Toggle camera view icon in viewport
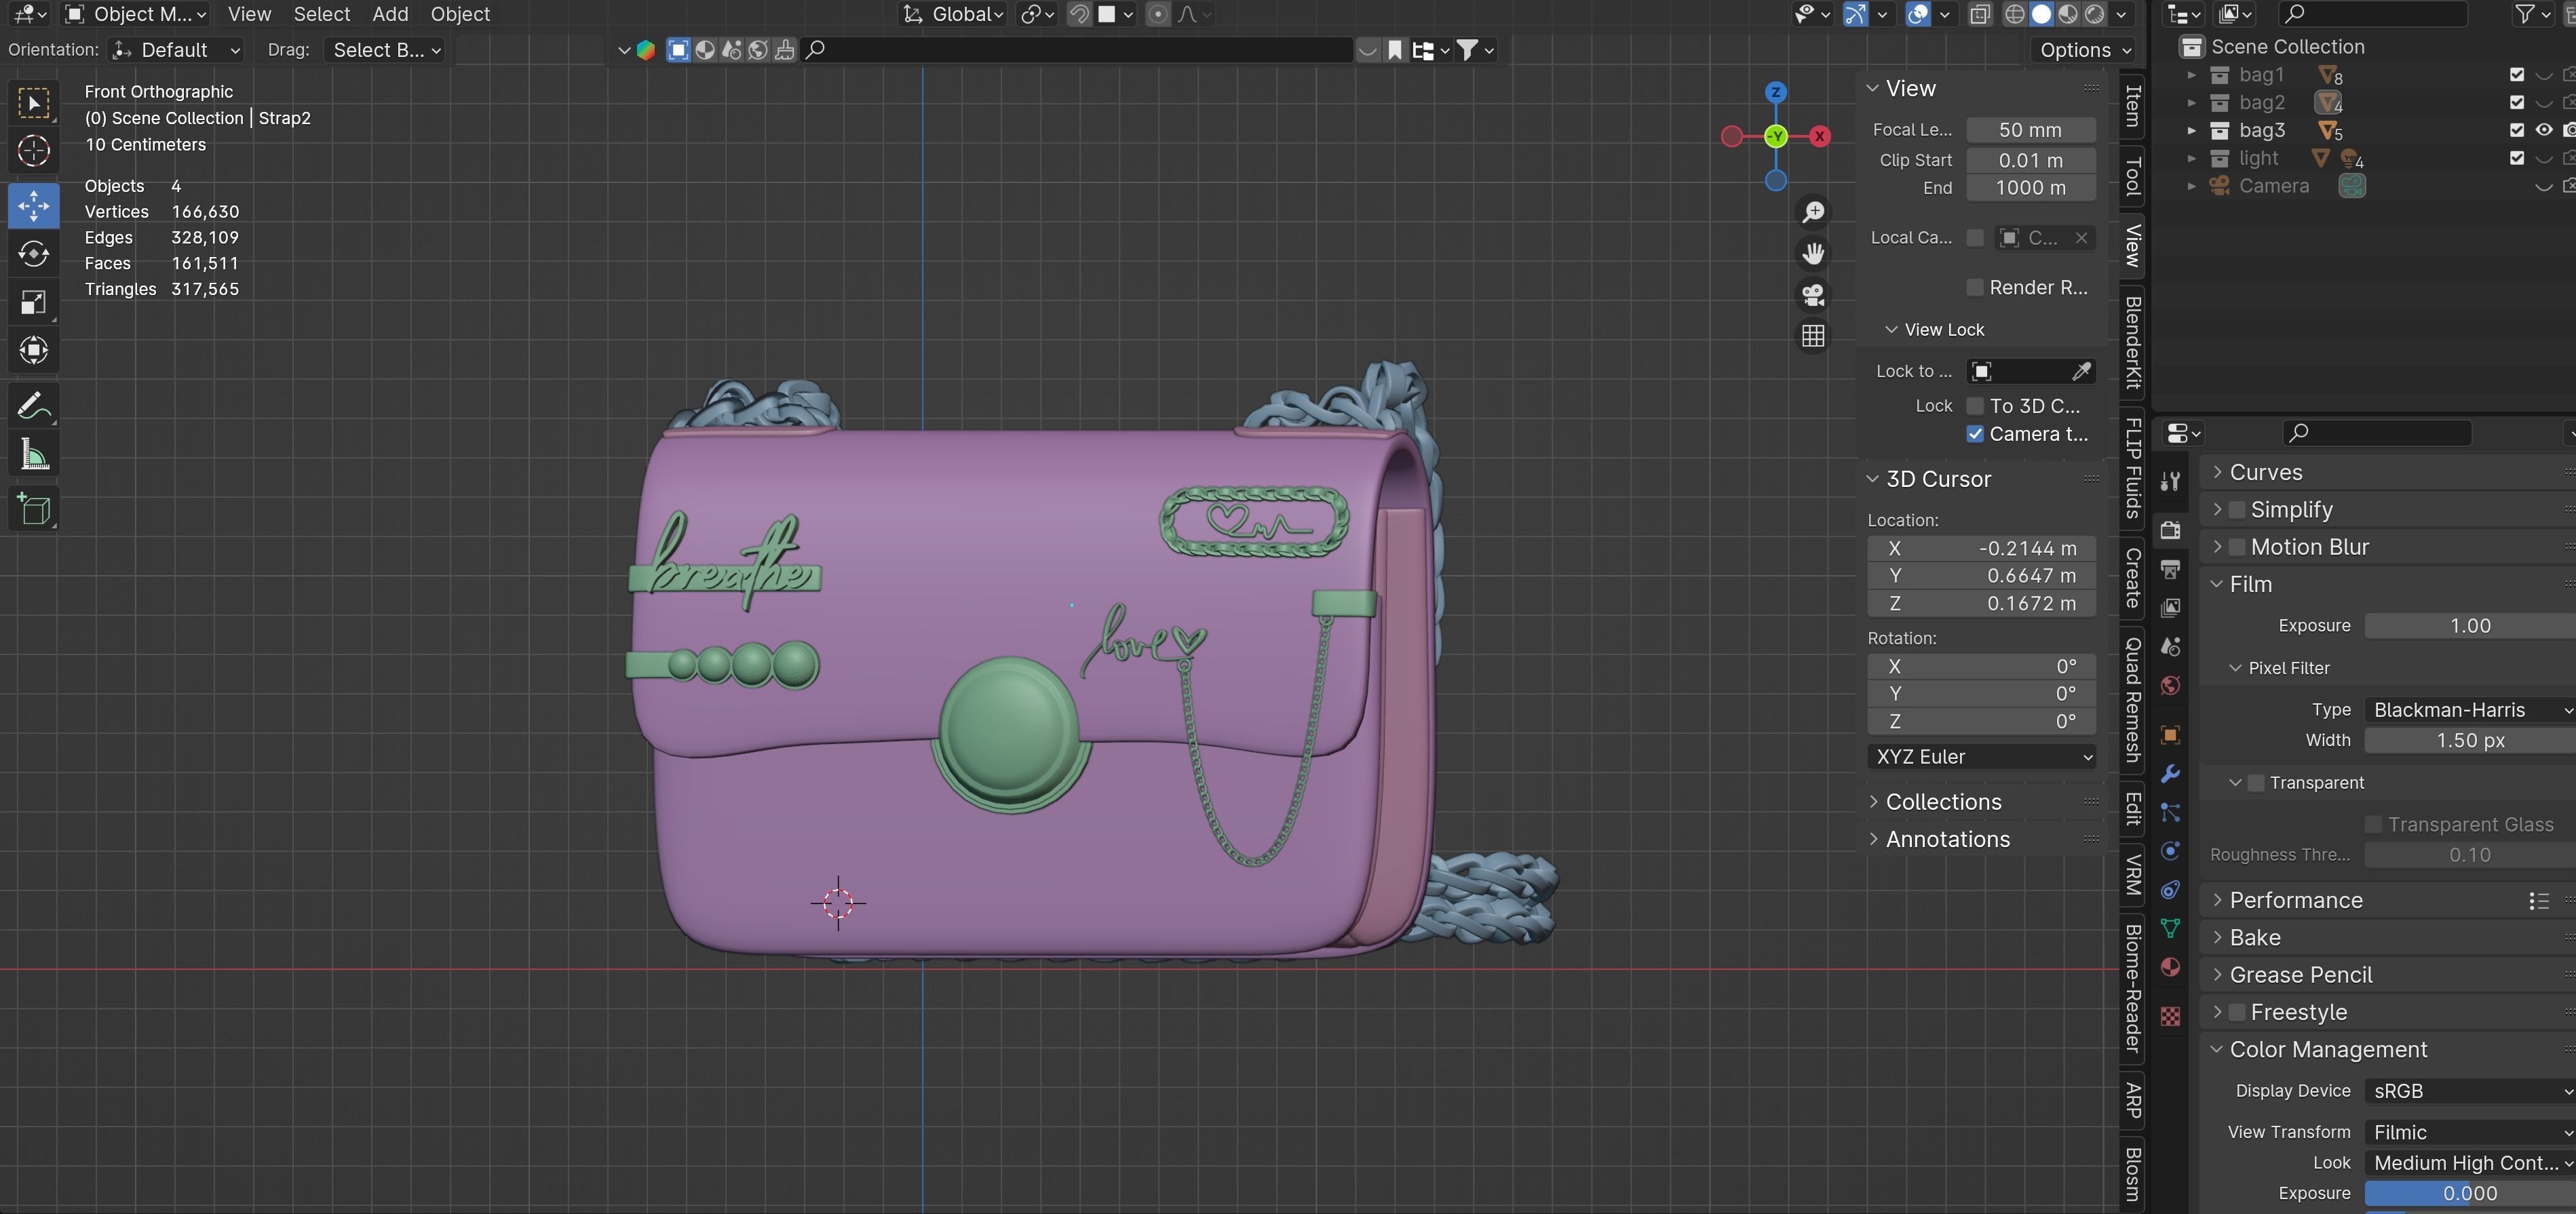This screenshot has width=2576, height=1214. [1813, 295]
